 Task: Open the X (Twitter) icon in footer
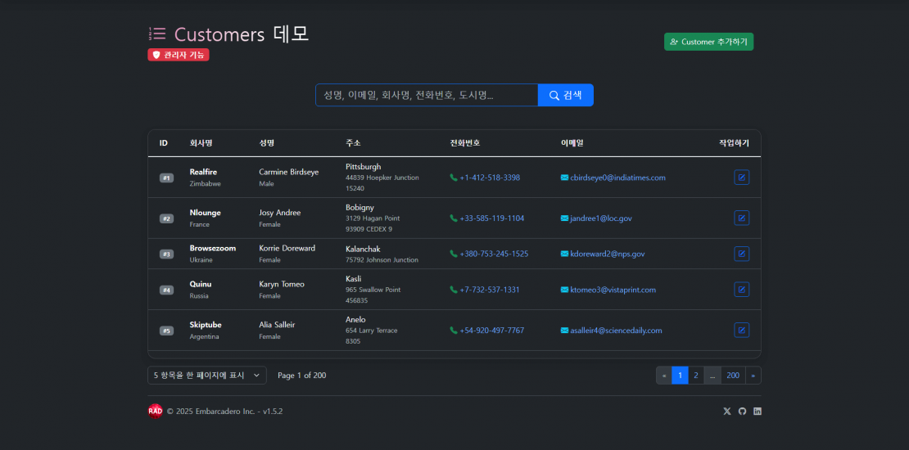[726, 411]
